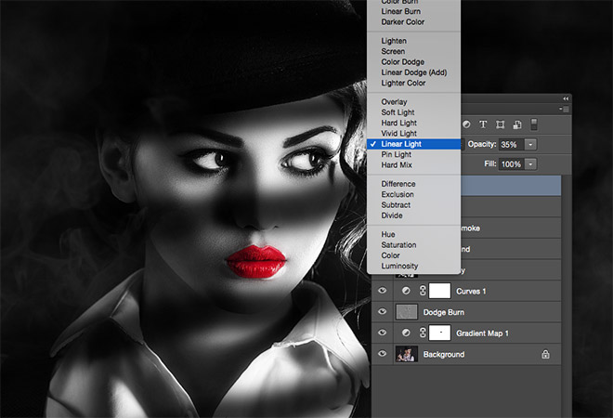Choose the Overlay blend mode

(394, 102)
